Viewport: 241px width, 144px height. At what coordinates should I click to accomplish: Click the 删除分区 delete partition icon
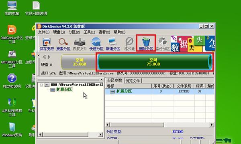[146, 43]
